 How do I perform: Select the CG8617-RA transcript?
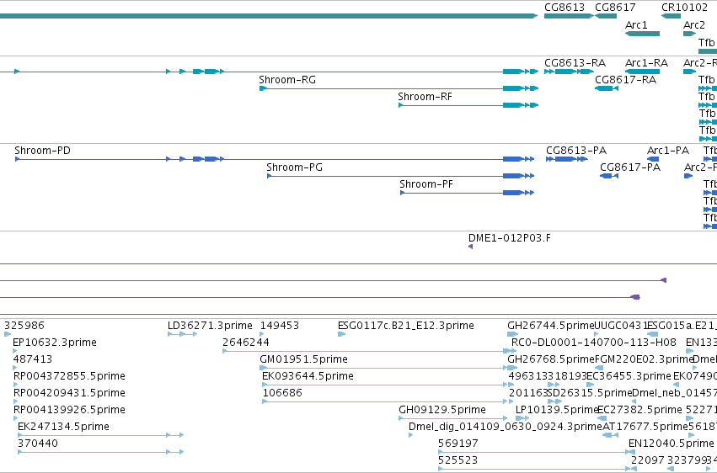[607, 88]
